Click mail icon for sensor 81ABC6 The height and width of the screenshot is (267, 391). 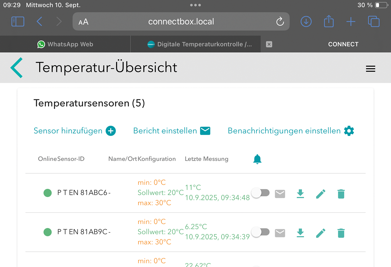tap(280, 194)
